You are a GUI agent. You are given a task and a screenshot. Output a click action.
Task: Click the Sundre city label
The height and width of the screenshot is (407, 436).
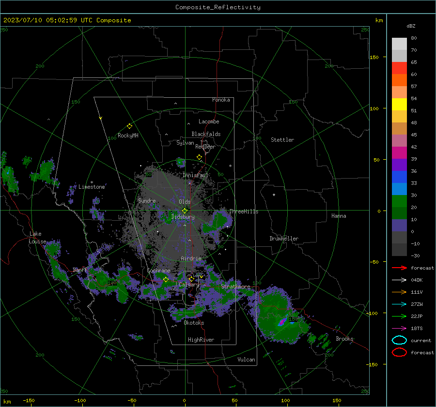tap(147, 200)
